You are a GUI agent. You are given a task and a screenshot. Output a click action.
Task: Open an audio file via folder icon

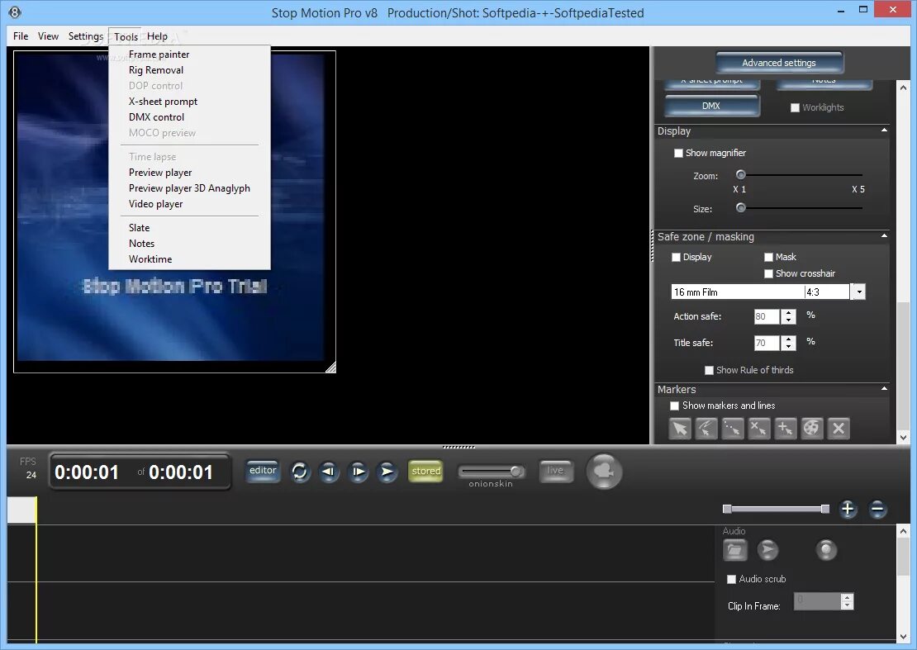(735, 550)
